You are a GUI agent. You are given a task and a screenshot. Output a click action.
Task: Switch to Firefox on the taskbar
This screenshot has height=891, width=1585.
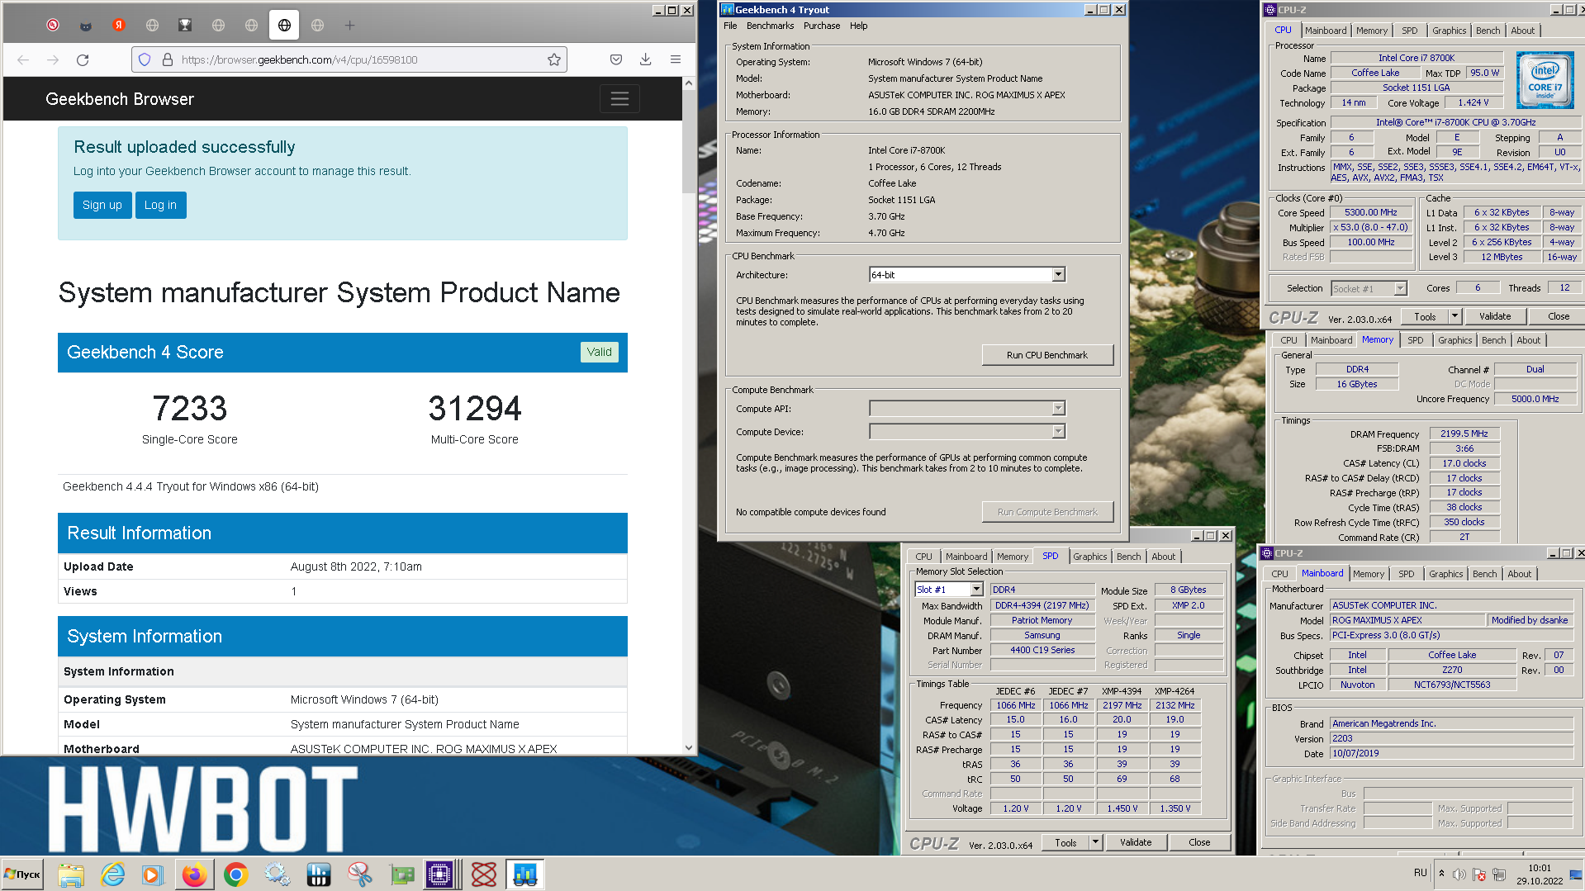[195, 874]
